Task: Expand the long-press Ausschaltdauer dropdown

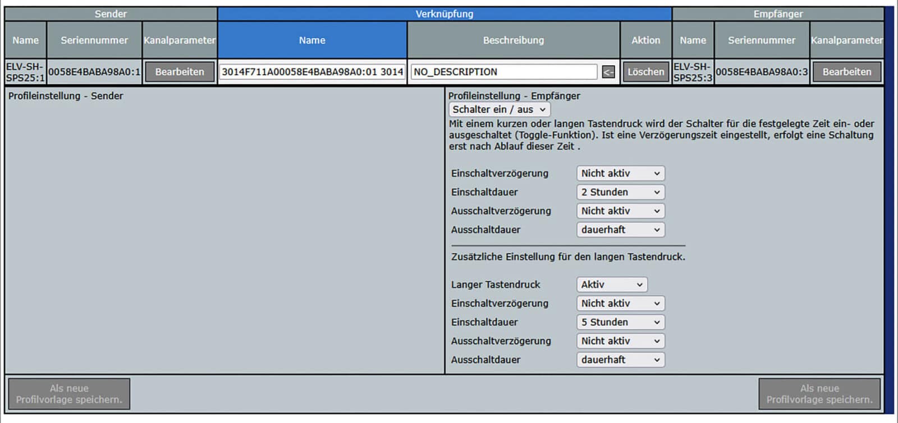Action: [620, 360]
